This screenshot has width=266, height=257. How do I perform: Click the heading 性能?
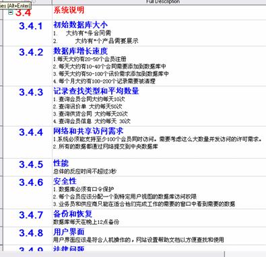[x=61, y=163]
